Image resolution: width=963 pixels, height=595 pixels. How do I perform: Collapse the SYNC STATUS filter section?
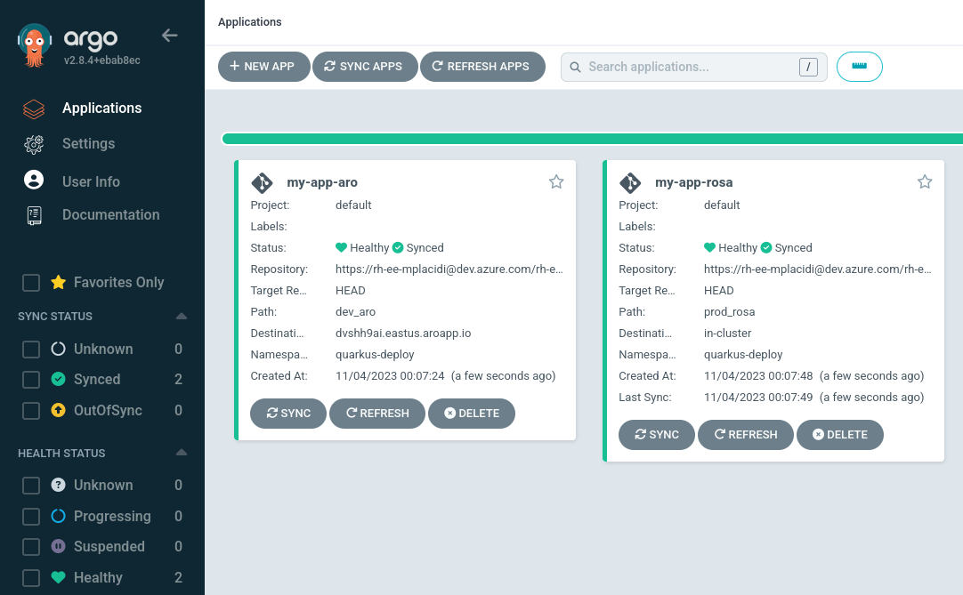tap(182, 317)
